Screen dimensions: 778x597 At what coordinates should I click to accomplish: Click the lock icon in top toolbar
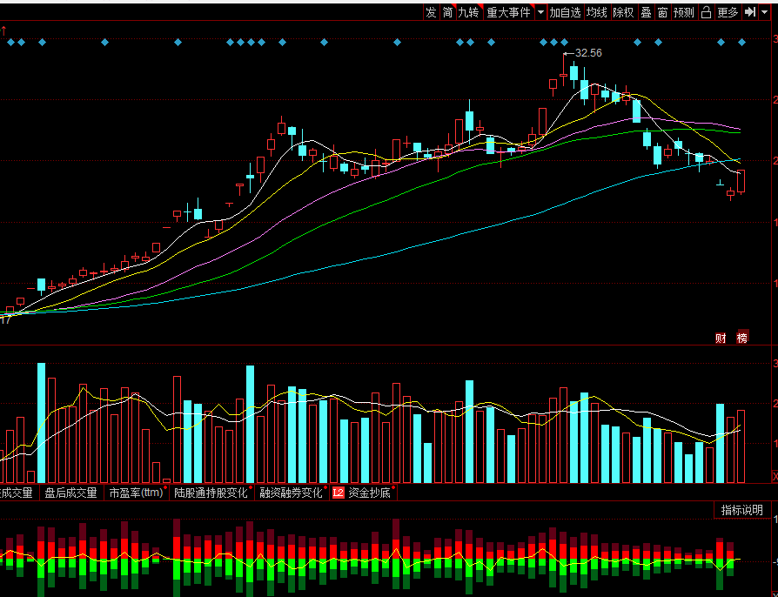coord(706,12)
